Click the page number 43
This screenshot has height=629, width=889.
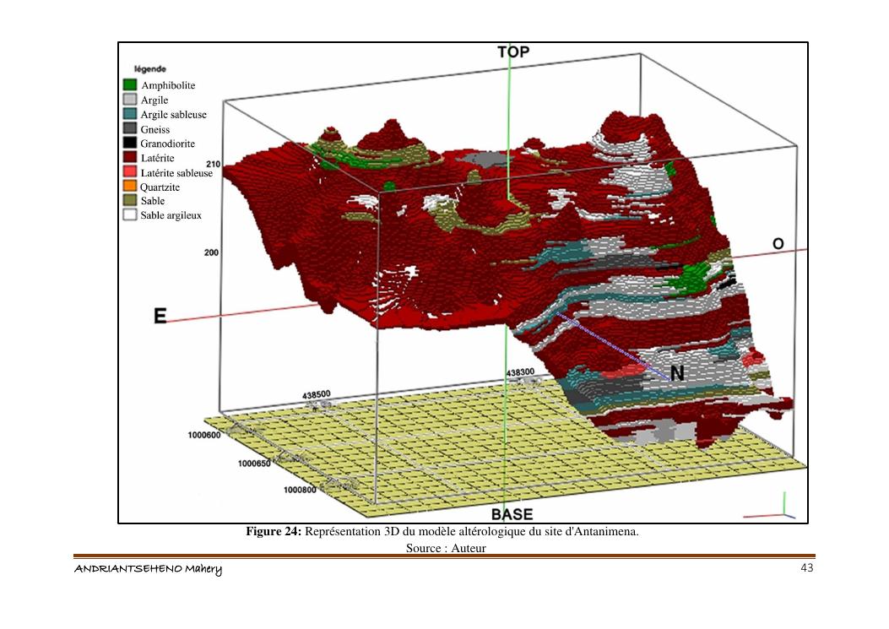806,568
